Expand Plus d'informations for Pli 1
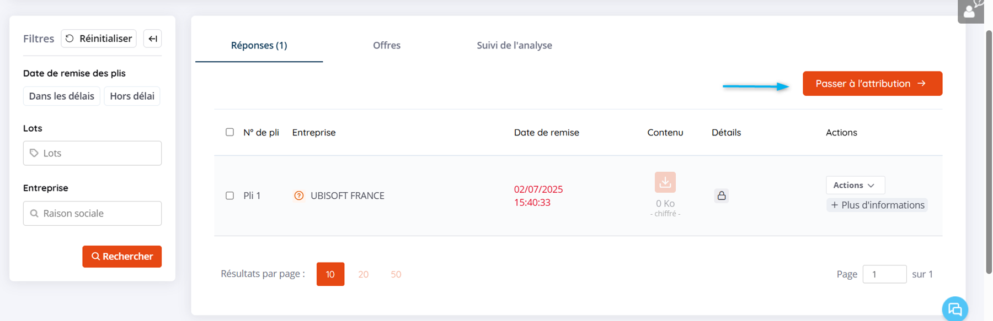The height and width of the screenshot is (321, 993). pyautogui.click(x=877, y=205)
